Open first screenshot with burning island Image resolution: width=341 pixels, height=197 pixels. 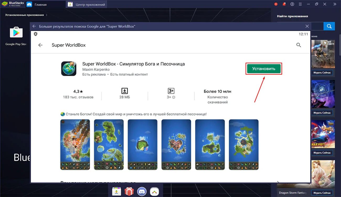click(75, 145)
